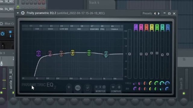Click the LOW MID frequency range label
The height and width of the screenshot is (108, 193).
coord(64,29)
